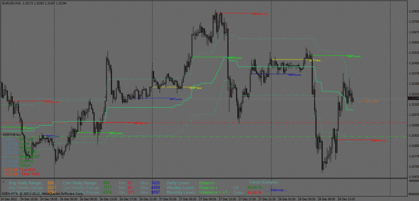Click the 1.31700 price scale label
The width and height of the screenshot is (419, 201).
coord(413,167)
